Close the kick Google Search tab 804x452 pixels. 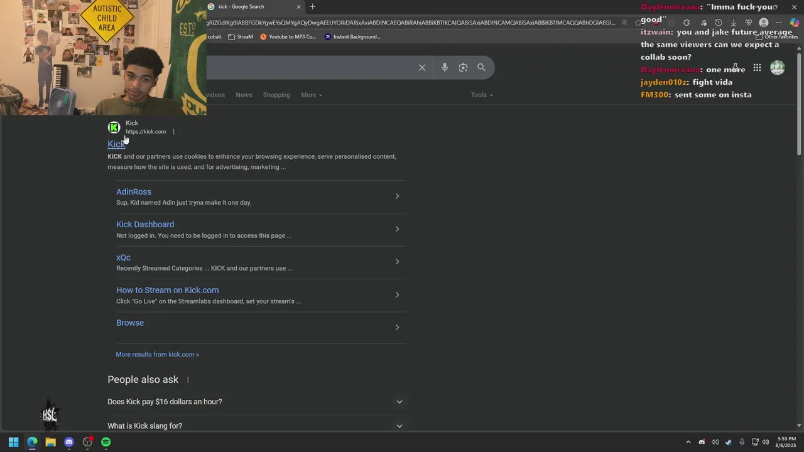tap(299, 7)
